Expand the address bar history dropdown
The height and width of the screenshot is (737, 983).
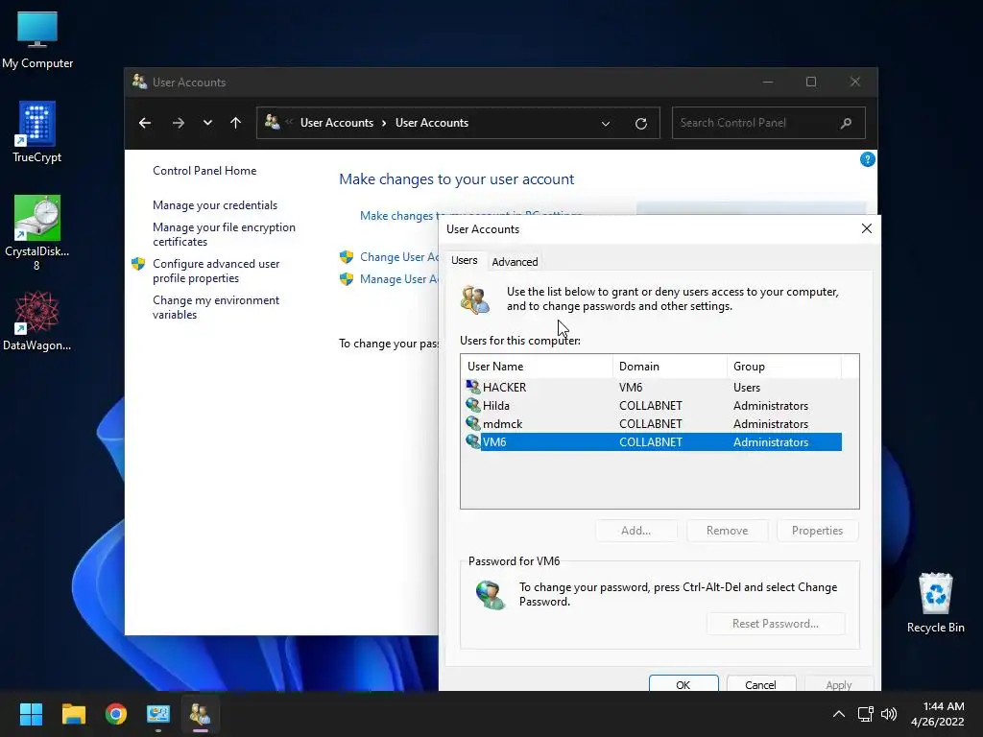coord(606,124)
